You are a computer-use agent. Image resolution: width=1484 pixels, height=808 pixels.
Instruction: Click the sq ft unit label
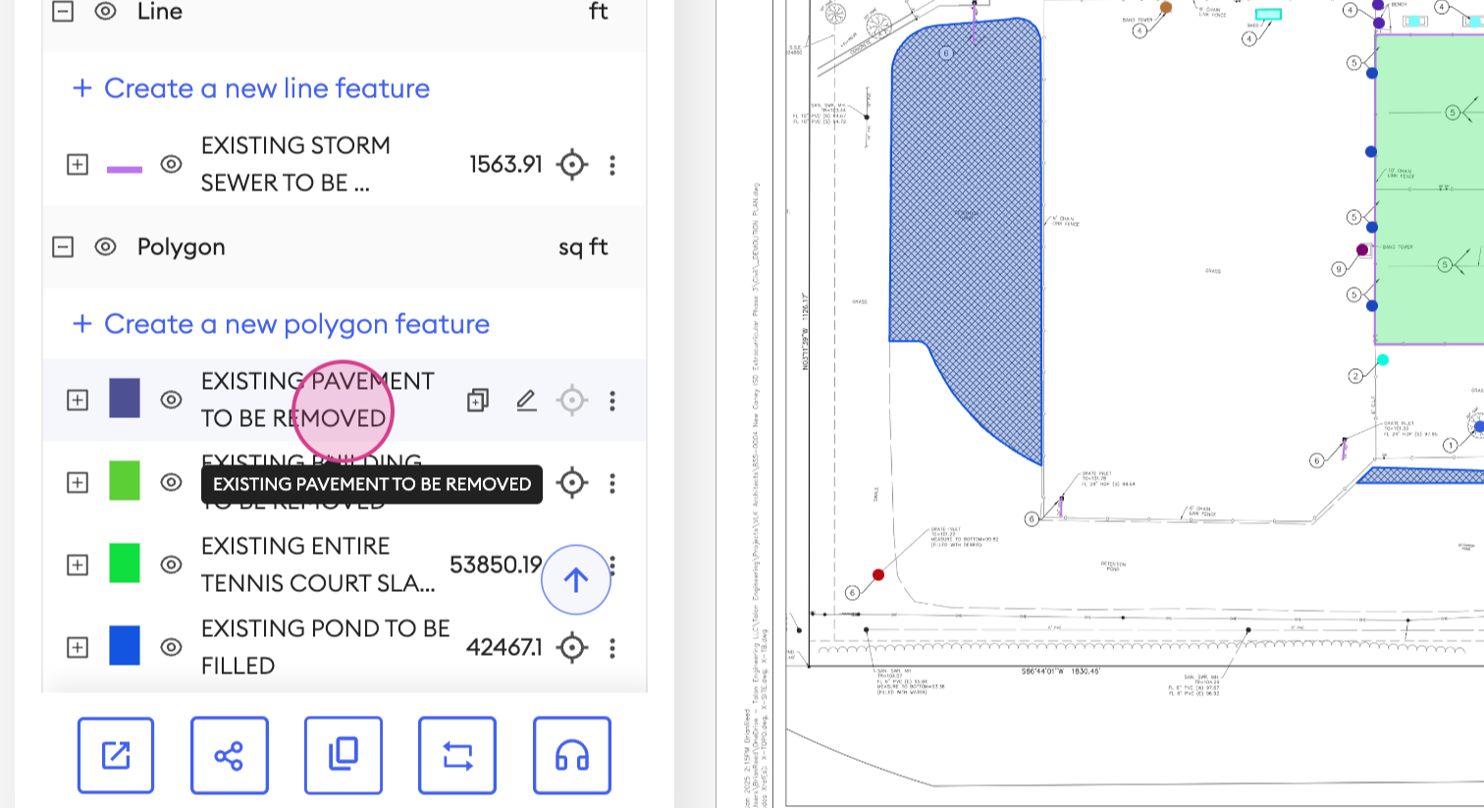(583, 247)
